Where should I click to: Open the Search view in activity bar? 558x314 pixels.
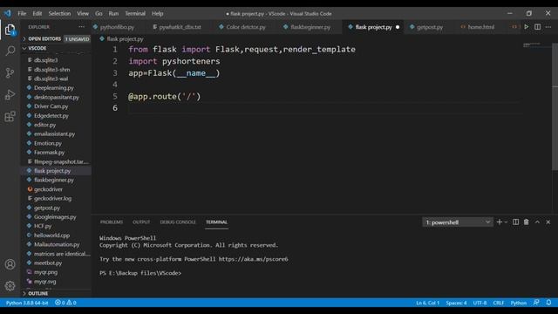point(10,51)
